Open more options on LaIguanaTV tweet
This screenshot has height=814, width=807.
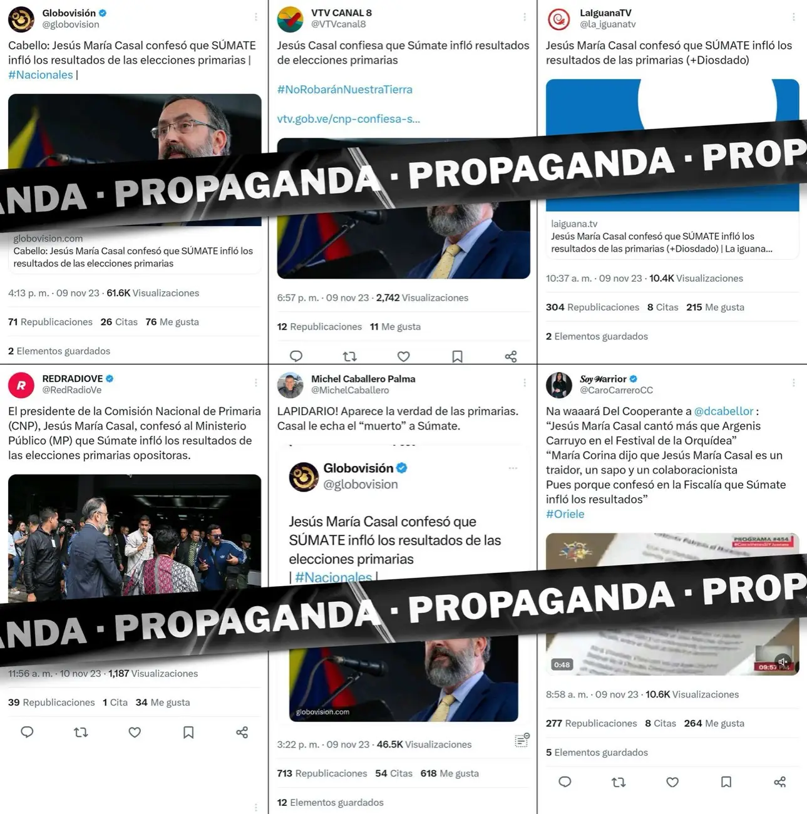coord(793,18)
